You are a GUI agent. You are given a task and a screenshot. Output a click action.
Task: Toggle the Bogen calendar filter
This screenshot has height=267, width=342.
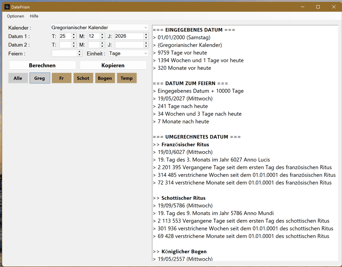pyautogui.click(x=105, y=78)
